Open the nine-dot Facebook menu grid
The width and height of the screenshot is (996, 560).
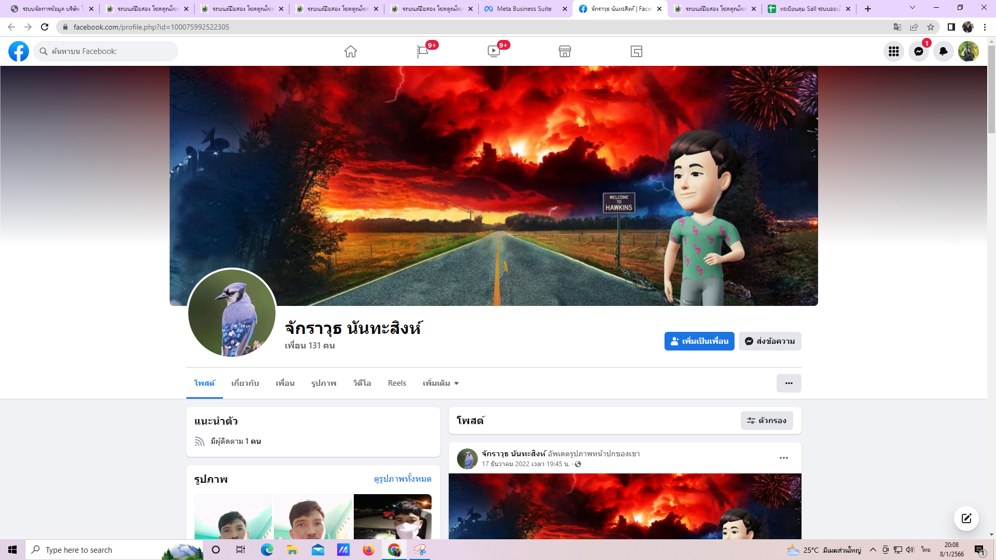coord(893,51)
